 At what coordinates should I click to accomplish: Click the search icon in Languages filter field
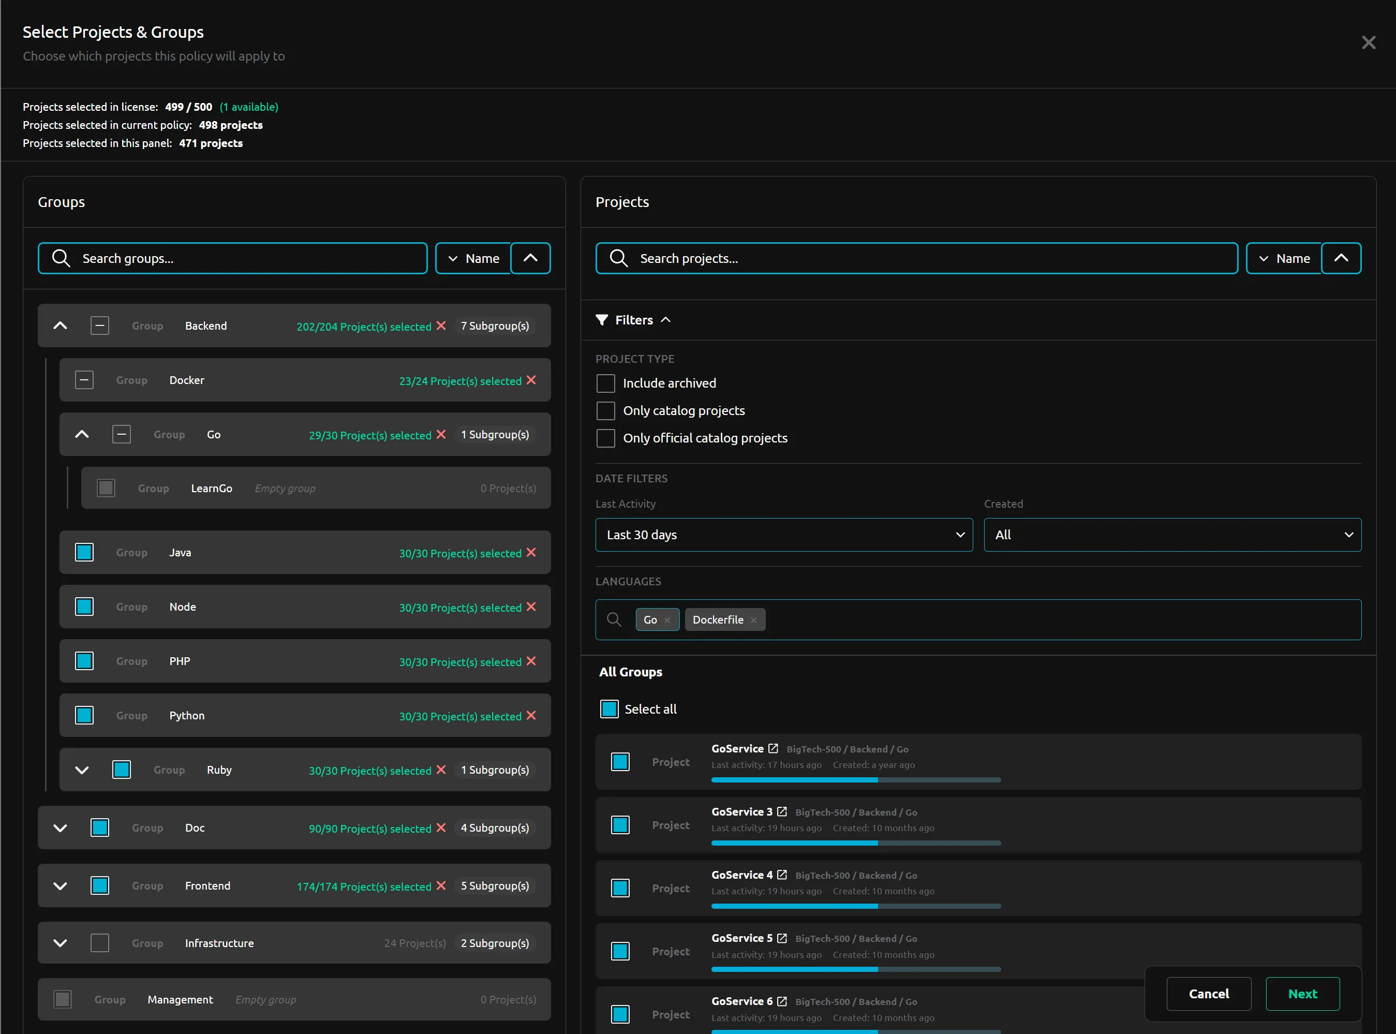(x=614, y=619)
